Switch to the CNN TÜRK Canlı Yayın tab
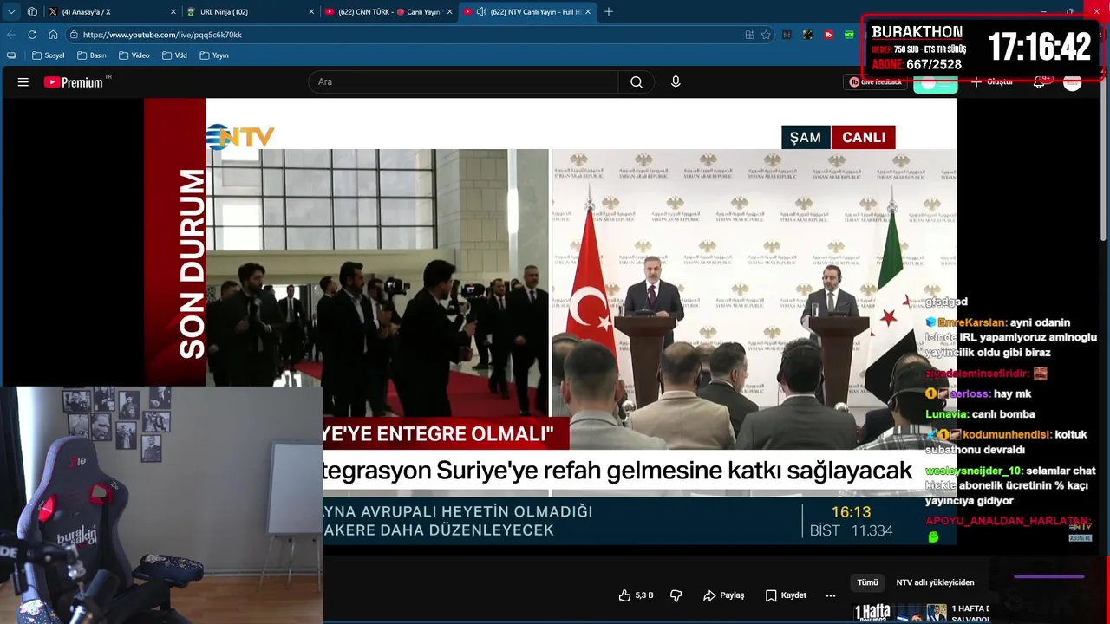This screenshot has width=1110, height=624. pos(389,12)
